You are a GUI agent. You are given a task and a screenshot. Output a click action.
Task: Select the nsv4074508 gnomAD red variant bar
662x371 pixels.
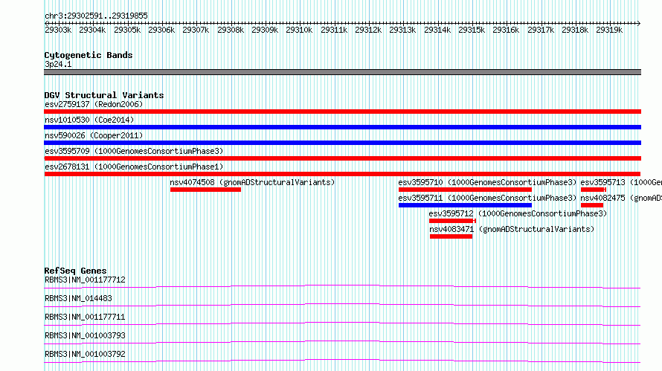[x=205, y=190]
